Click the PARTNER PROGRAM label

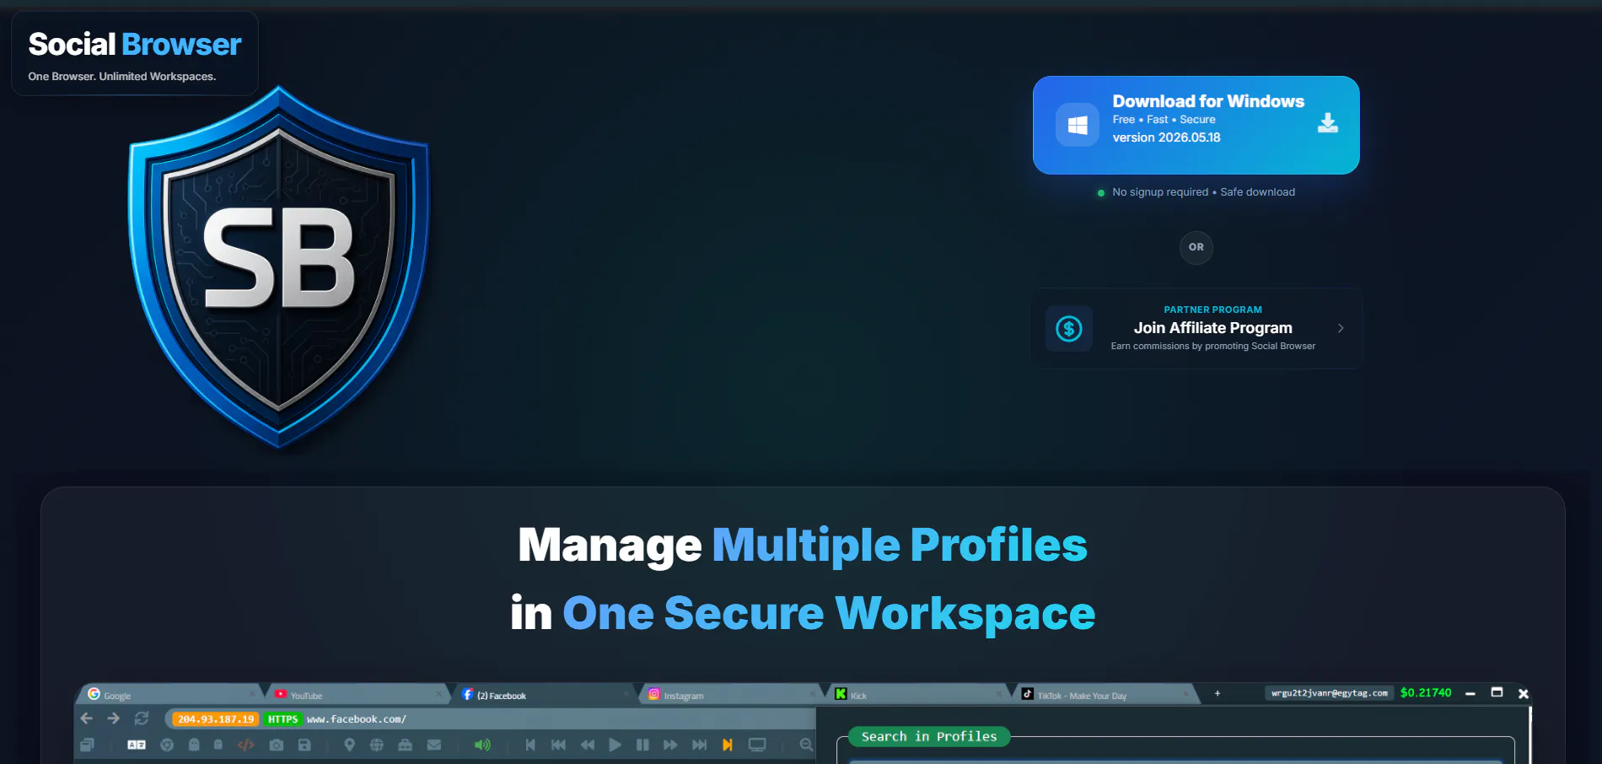[1213, 309]
